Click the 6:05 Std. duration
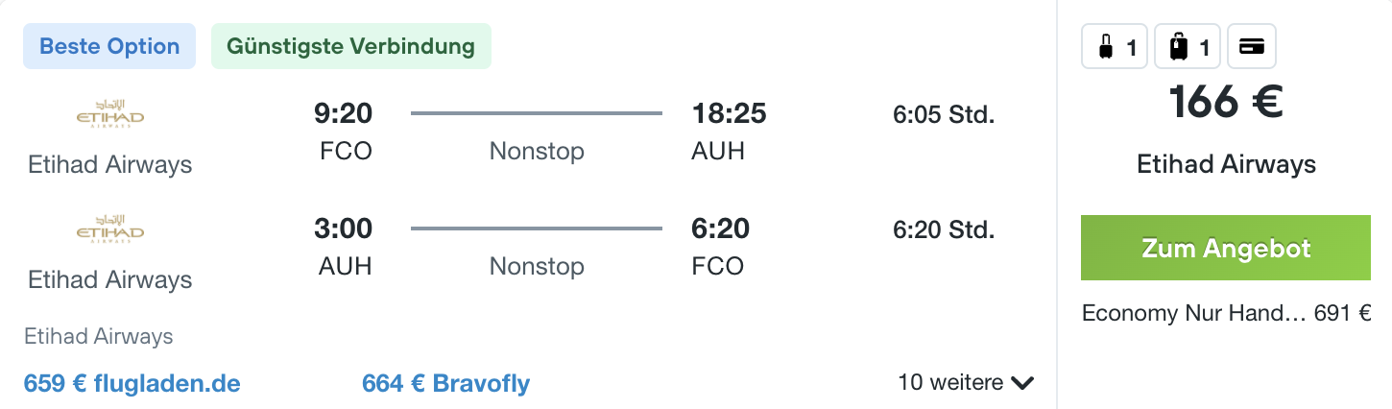Viewport: 1392px width, 409px height. [x=944, y=115]
